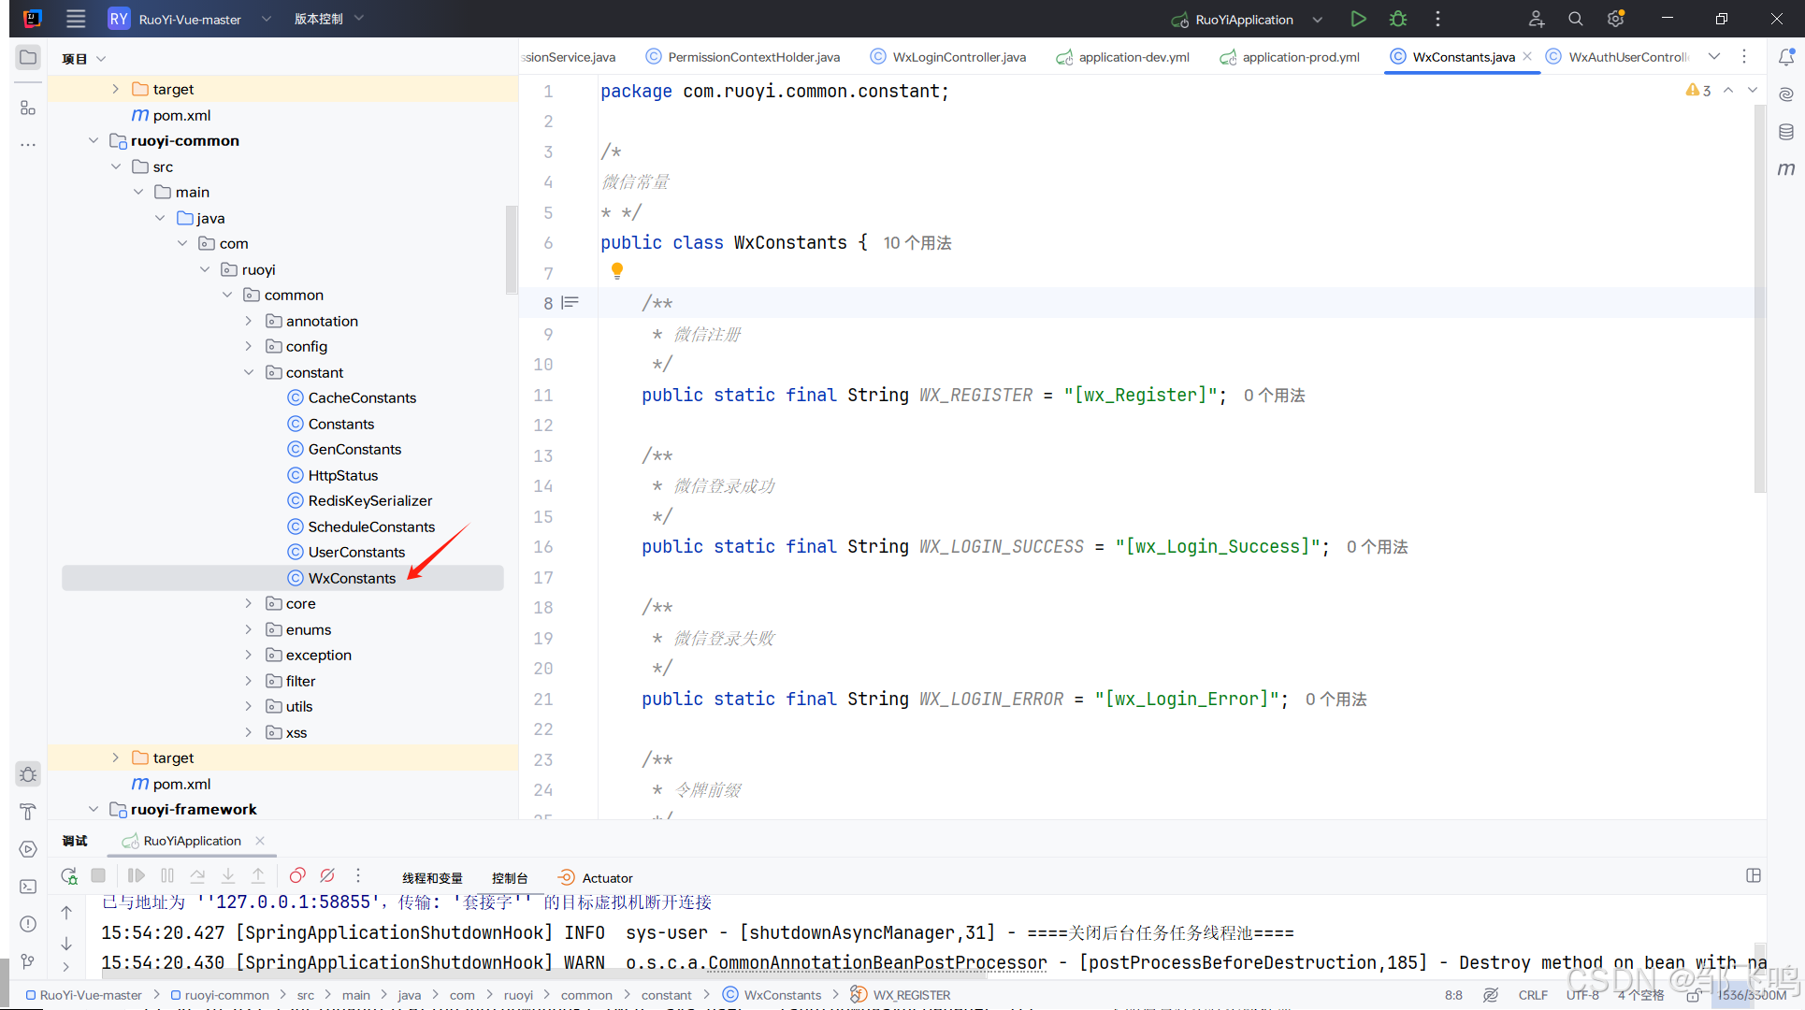Viewport: 1805px width, 1010px height.
Task: Step over in debugger toolbar
Action: [x=197, y=876]
